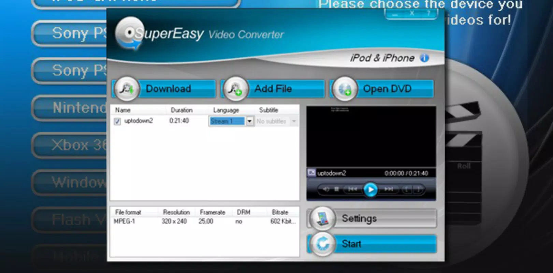Click the 320 x 240 resolution value

coord(174,221)
